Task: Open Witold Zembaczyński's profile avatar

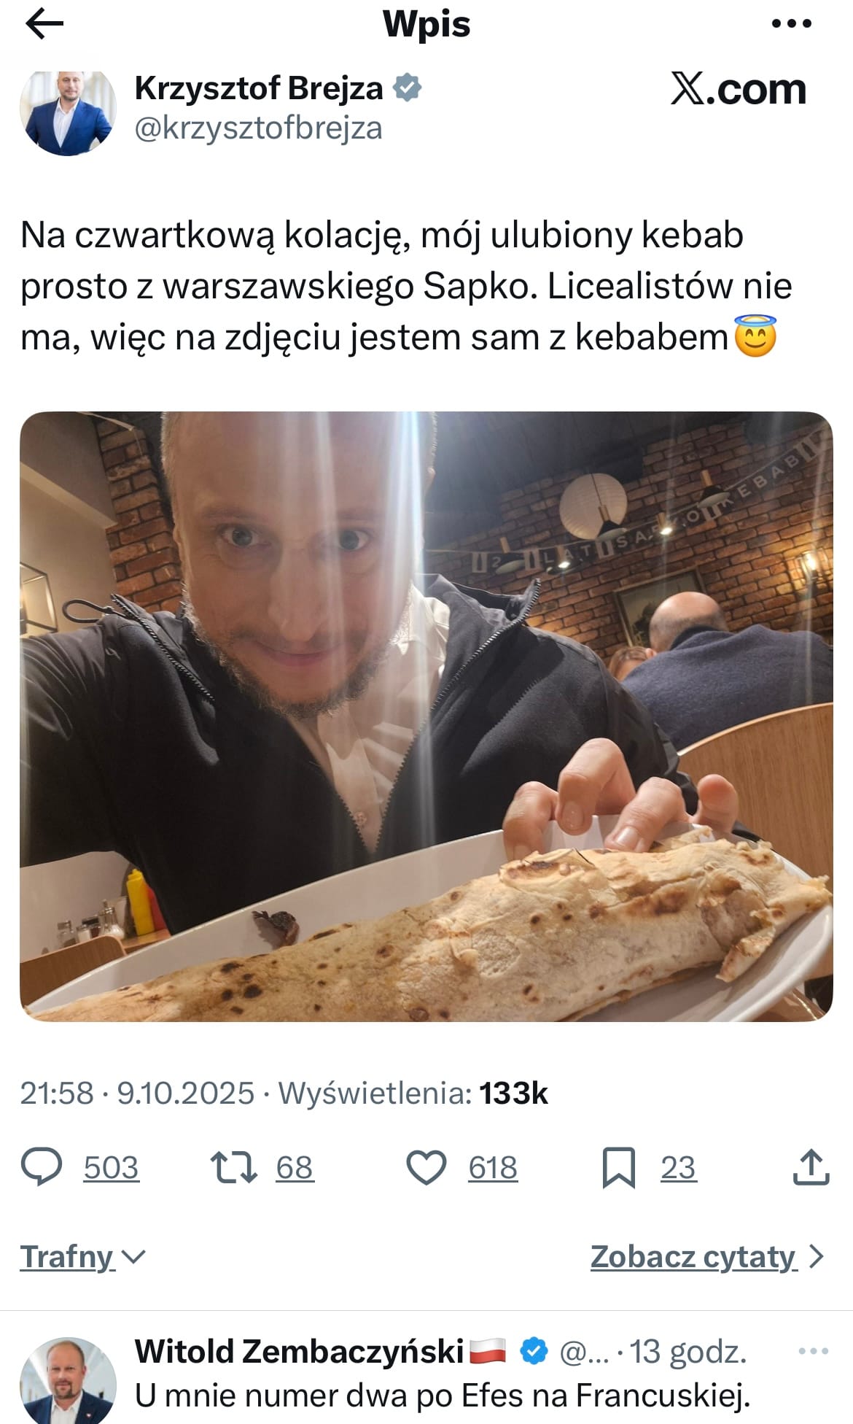Action: (x=68, y=1379)
